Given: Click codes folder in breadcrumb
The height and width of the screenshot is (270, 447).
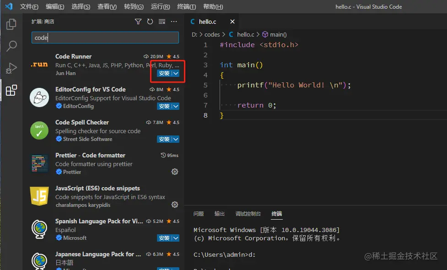Looking at the screenshot, I should click(212, 34).
